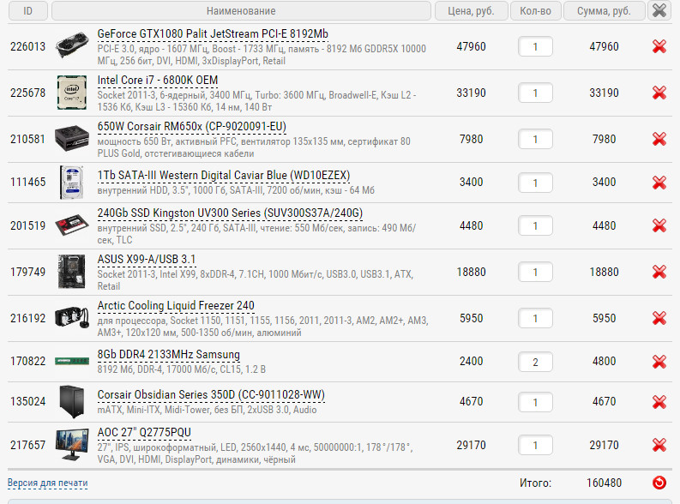Image resolution: width=680 pixels, height=504 pixels.
Task: Edit quantity field for ASUS X99-A
Action: (x=535, y=273)
